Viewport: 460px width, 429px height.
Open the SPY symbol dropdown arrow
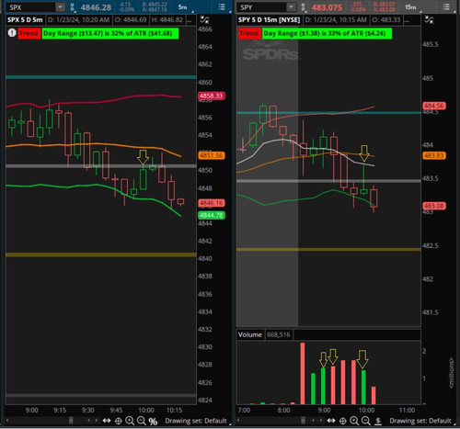[x=292, y=7]
